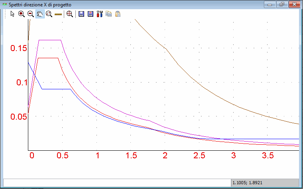Click the x-axis label 2
The width and height of the screenshot is (303, 189).
[x=165, y=156]
